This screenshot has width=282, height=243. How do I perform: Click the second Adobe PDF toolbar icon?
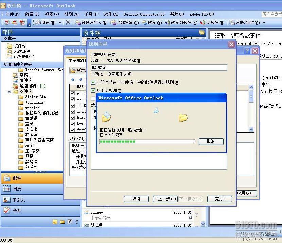15,23
